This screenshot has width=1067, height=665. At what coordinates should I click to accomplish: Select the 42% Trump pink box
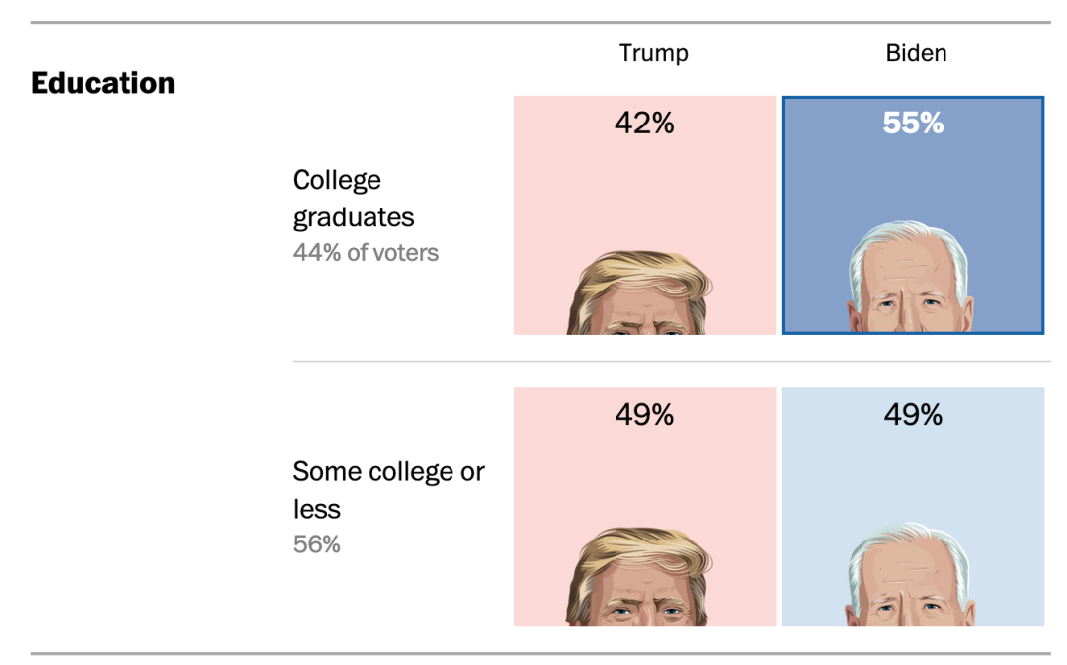click(644, 215)
